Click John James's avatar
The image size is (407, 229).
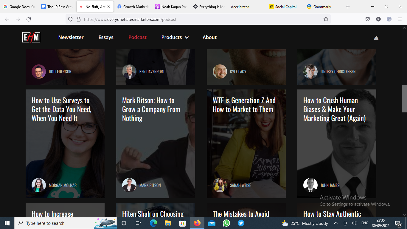(310, 185)
